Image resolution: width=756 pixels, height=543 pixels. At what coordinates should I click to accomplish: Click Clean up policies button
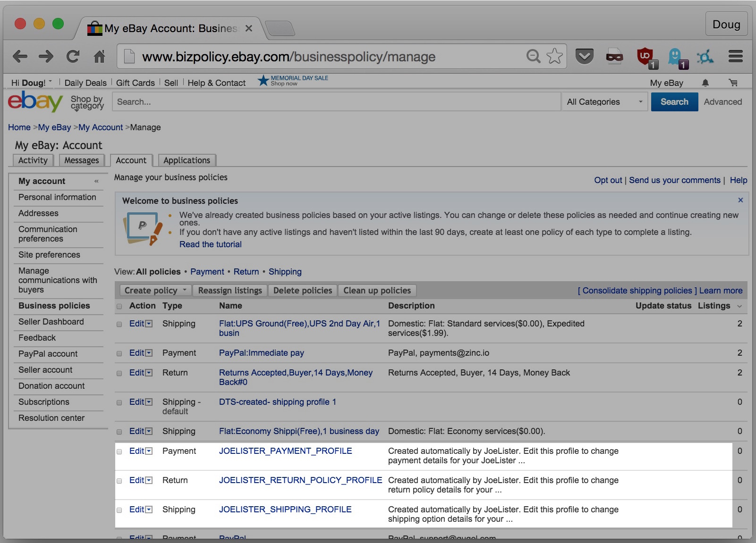tap(377, 291)
